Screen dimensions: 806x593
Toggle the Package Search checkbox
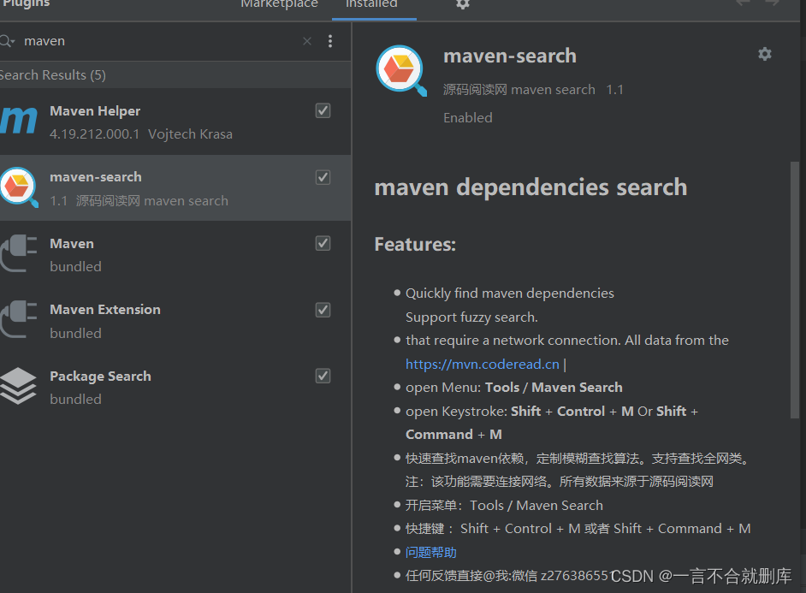323,376
